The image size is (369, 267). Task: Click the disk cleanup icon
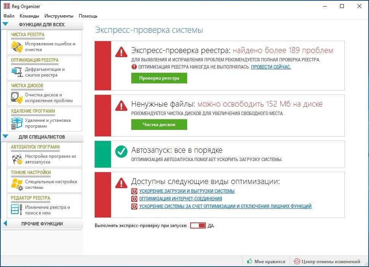pos(17,98)
